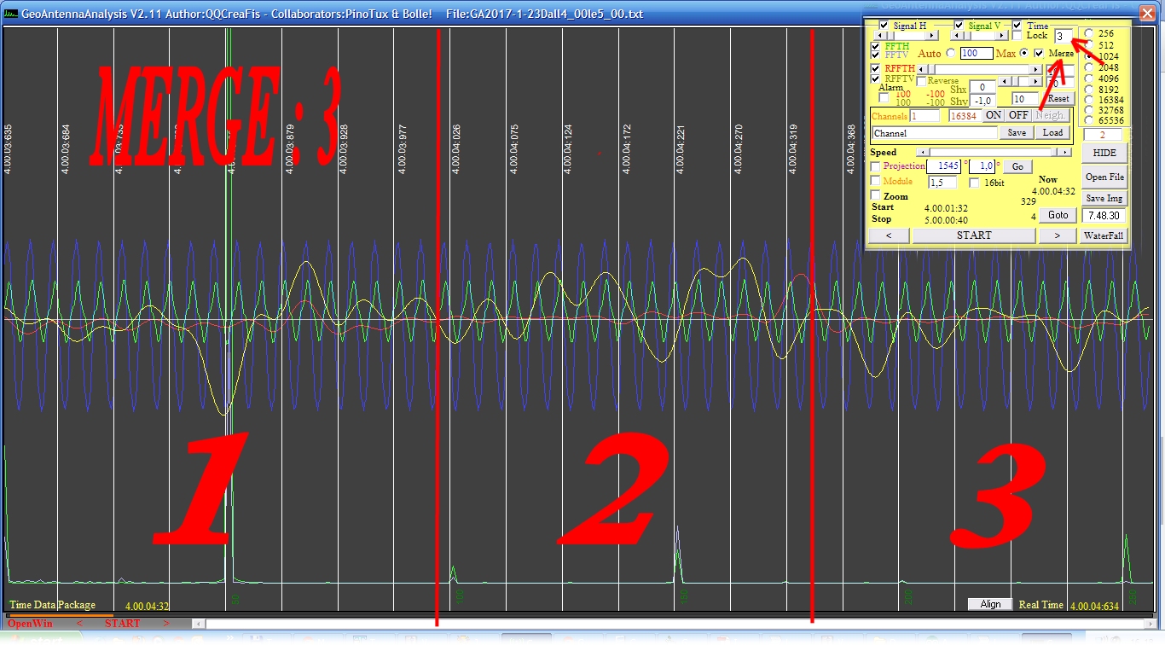Toggle the Signal V checkbox
This screenshot has height=645, width=1165.
coord(959,26)
